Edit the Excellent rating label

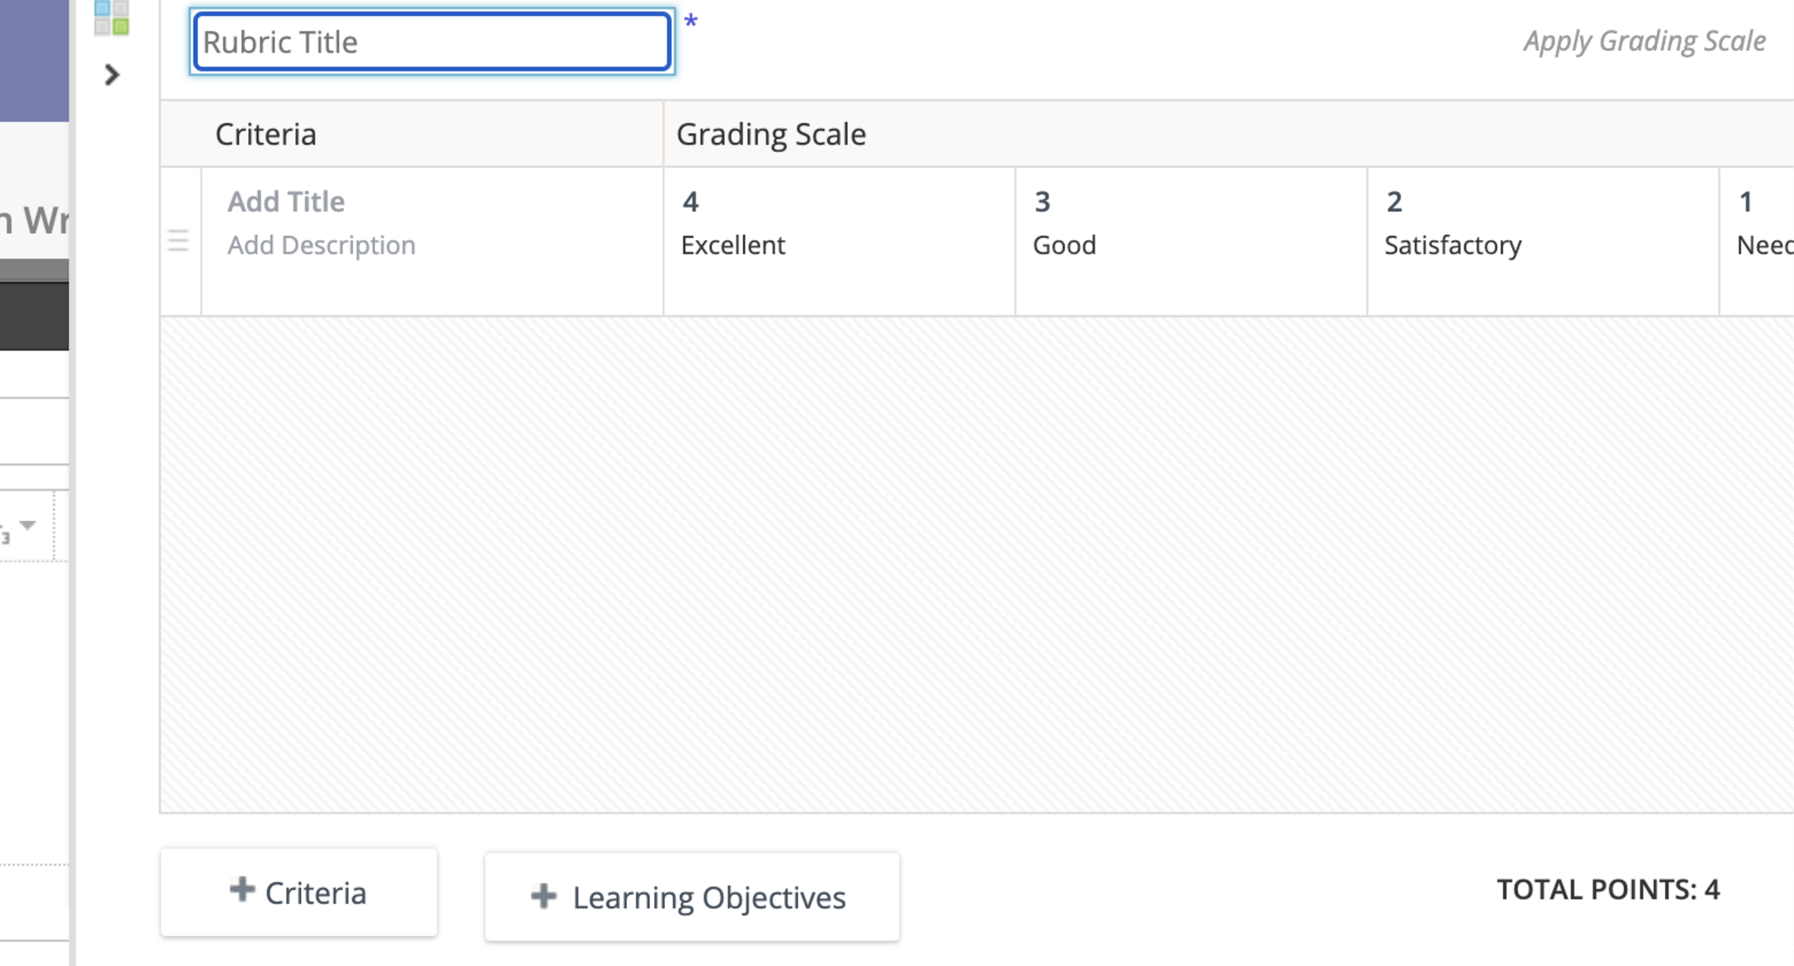[732, 245]
